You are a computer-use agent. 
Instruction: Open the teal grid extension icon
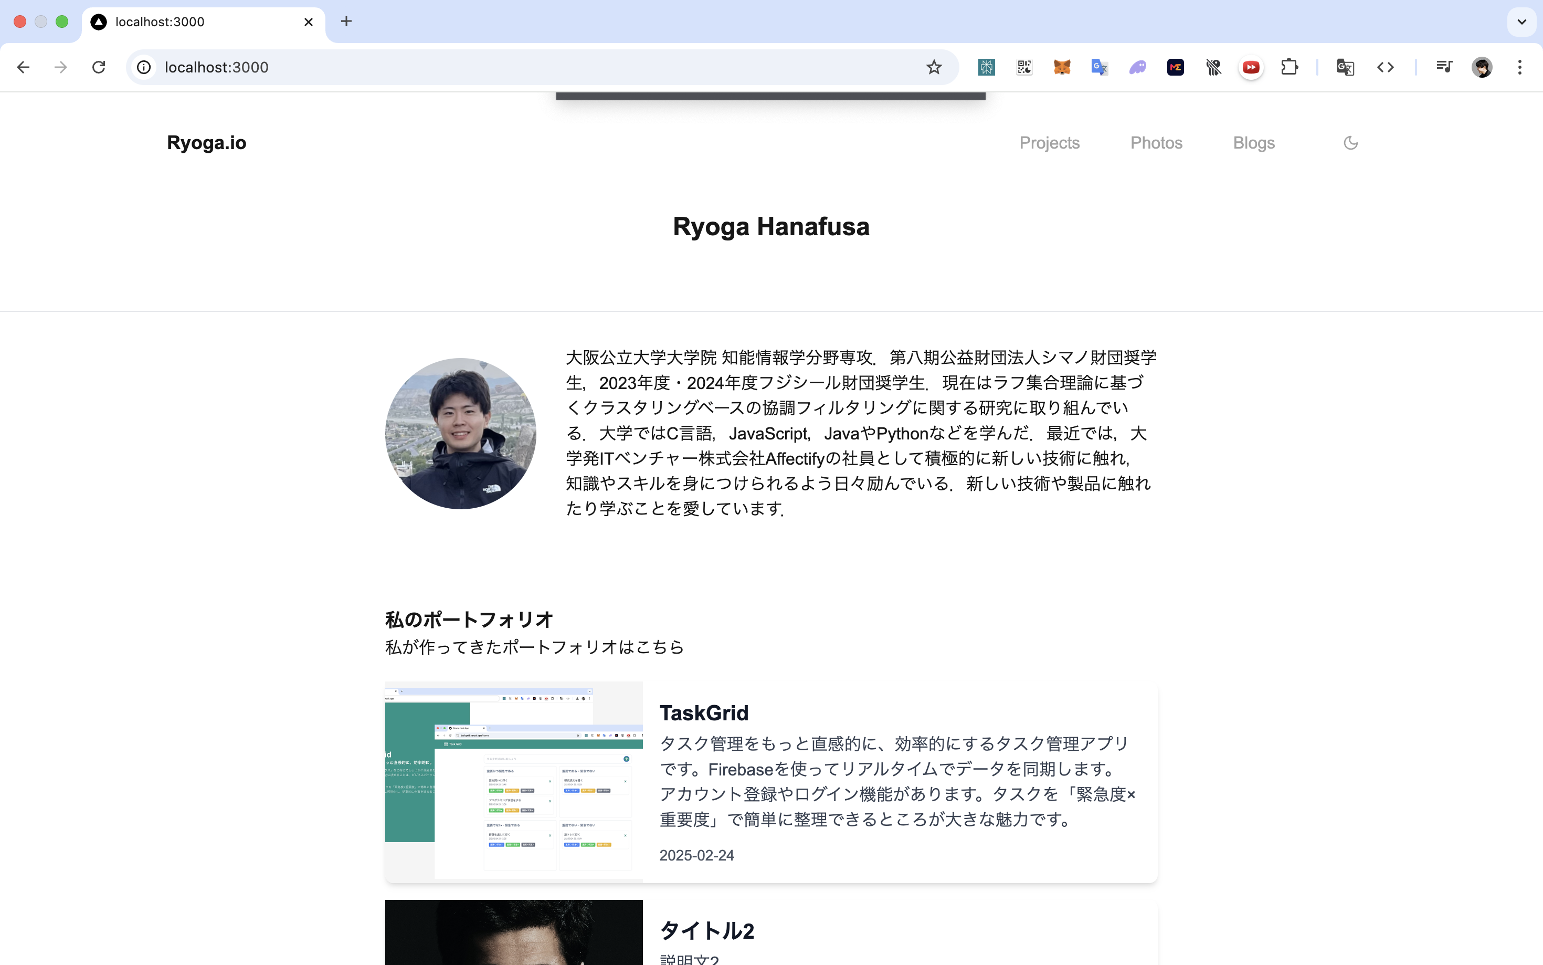point(986,67)
